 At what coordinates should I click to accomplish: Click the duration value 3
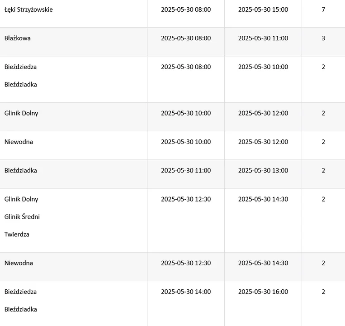point(323,38)
